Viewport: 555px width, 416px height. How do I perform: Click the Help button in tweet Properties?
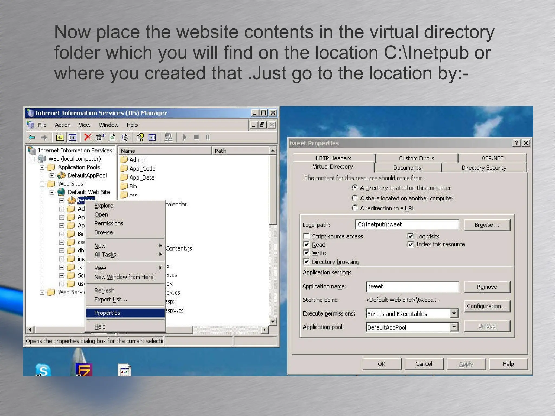[x=508, y=364]
